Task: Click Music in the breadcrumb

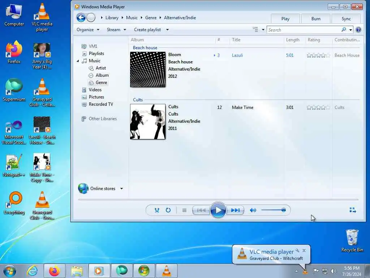Action: tap(132, 18)
